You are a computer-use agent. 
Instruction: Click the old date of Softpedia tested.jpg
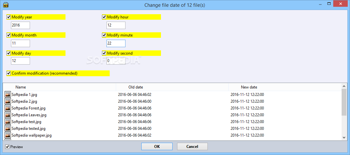[x=135, y=129]
